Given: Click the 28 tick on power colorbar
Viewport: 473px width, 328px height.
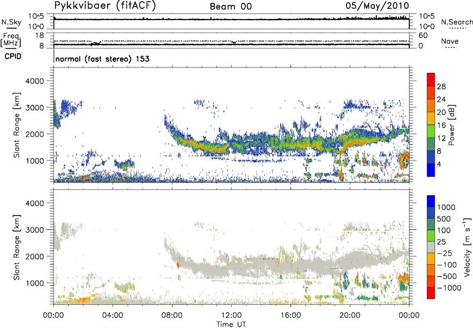Looking at the screenshot, I should (441, 86).
